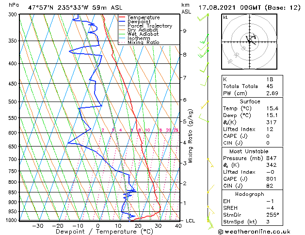Image resolution: width=305 pixels, height=235 pixels.
Task: Select the red Temperature legend line
Action: [x=123, y=17]
